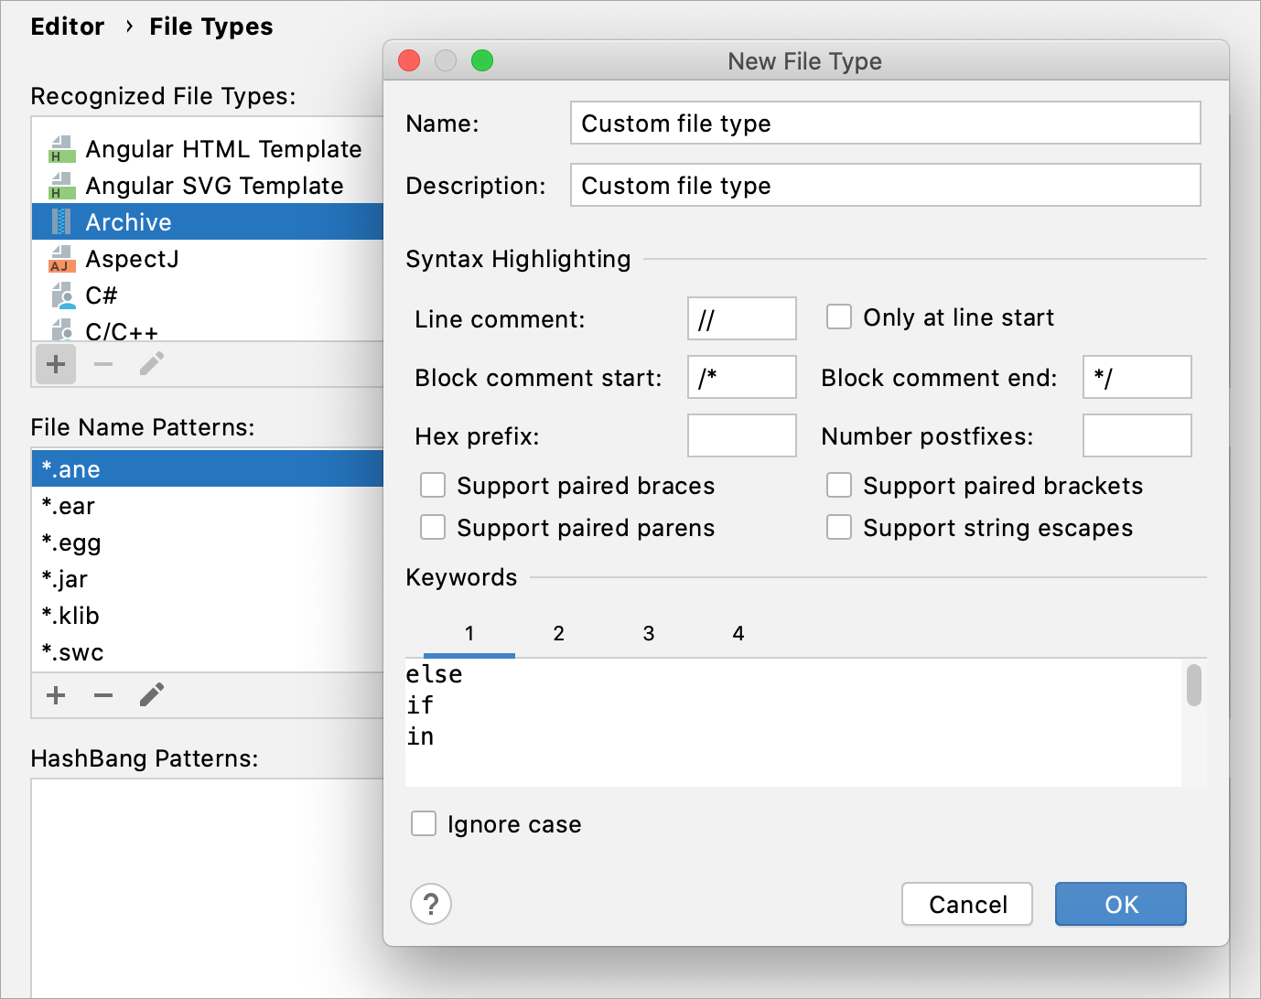Select the *.swc pattern
The height and width of the screenshot is (999, 1261).
click(208, 651)
